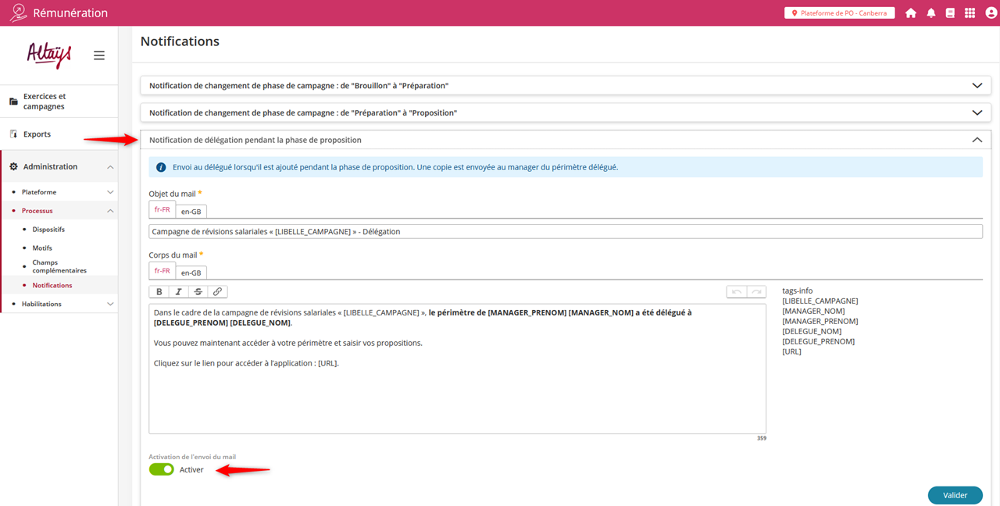Open Dispositifs under Processus
Viewport: 1000px width, 506px height.
(x=48, y=230)
